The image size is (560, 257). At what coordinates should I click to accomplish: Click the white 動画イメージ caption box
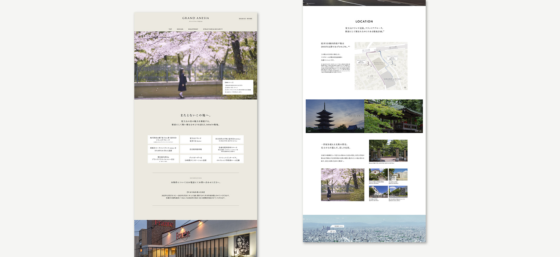click(x=238, y=87)
